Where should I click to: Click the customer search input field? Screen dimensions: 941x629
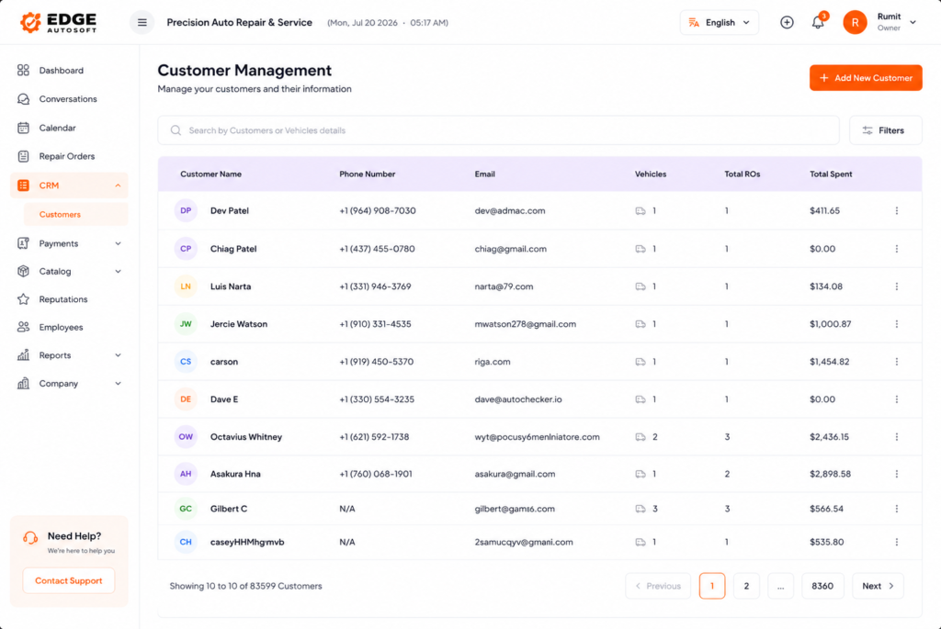pyautogui.click(x=498, y=130)
